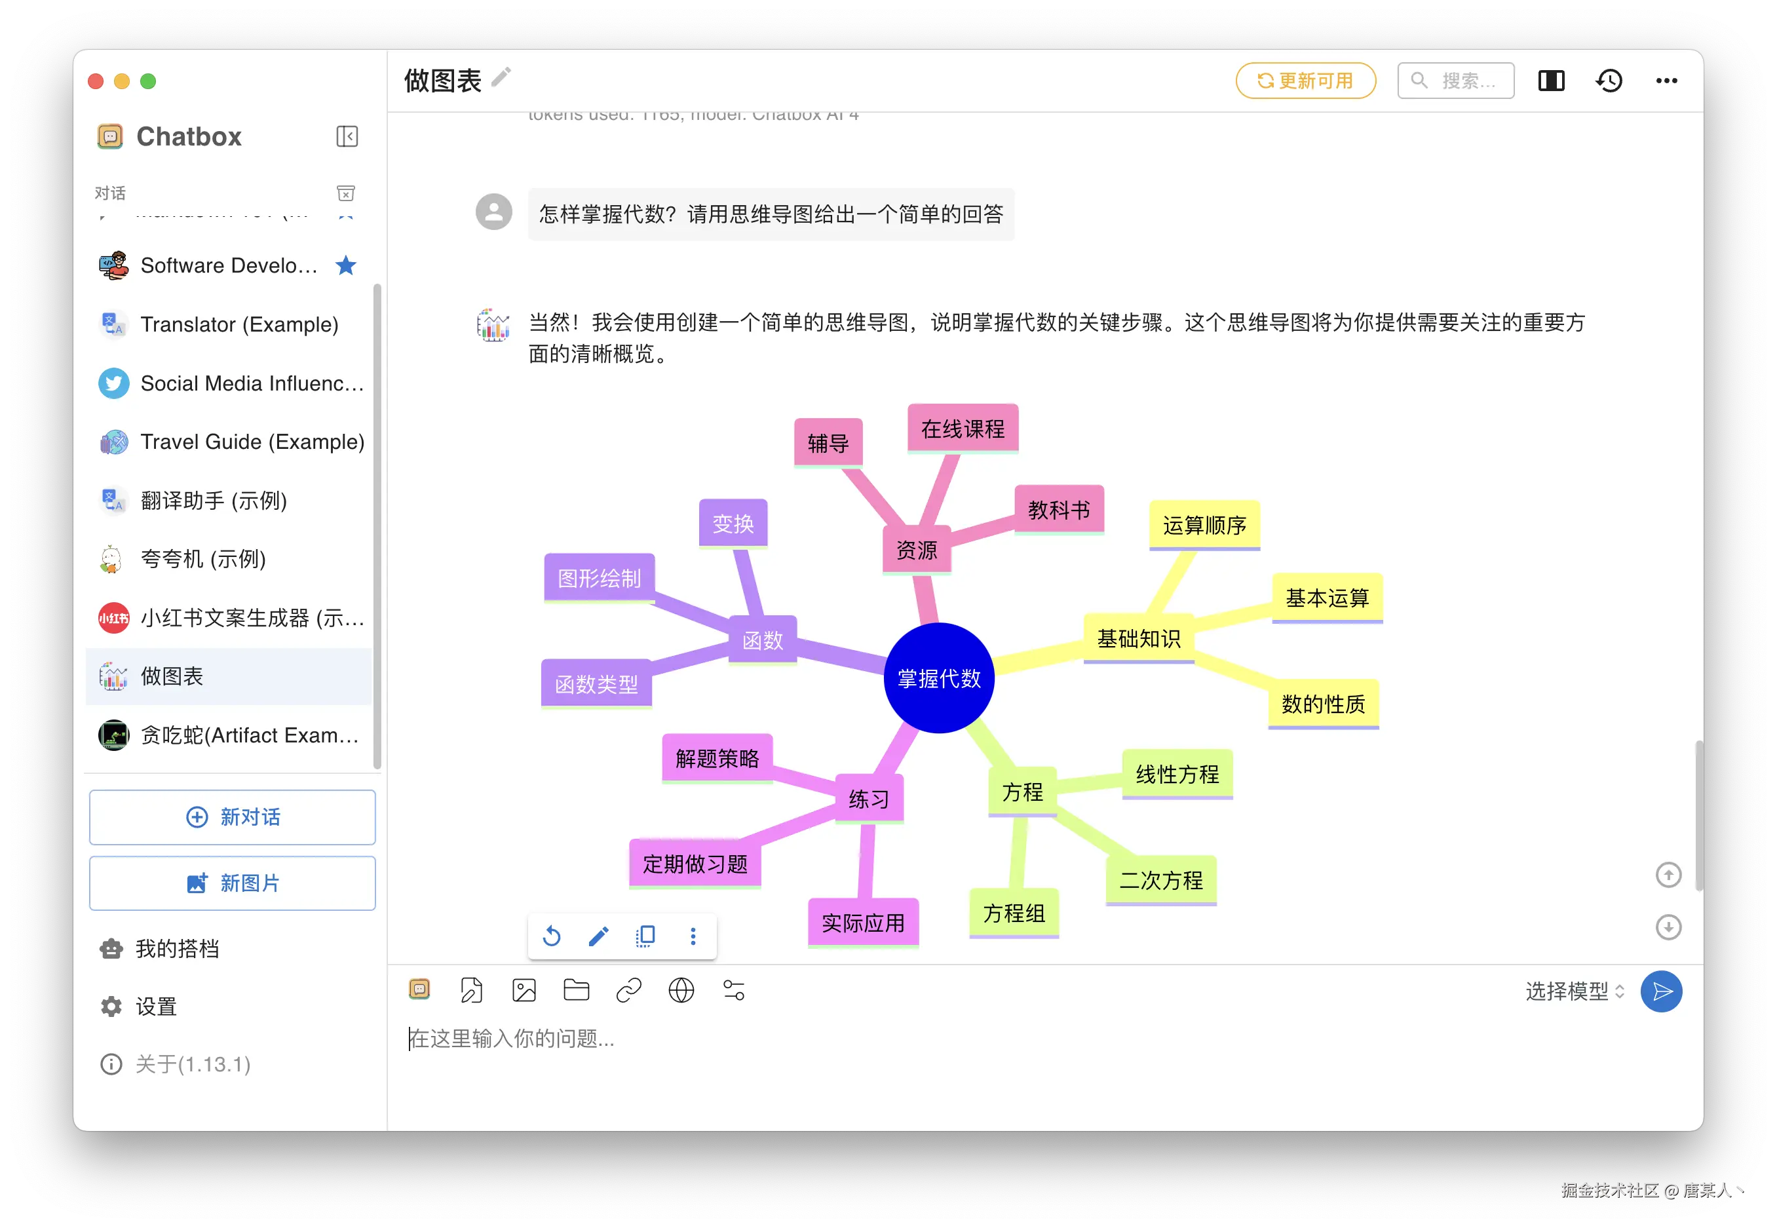Image resolution: width=1777 pixels, height=1228 pixels.
Task: Open 设置 settings in sidebar
Action: coord(156,1007)
